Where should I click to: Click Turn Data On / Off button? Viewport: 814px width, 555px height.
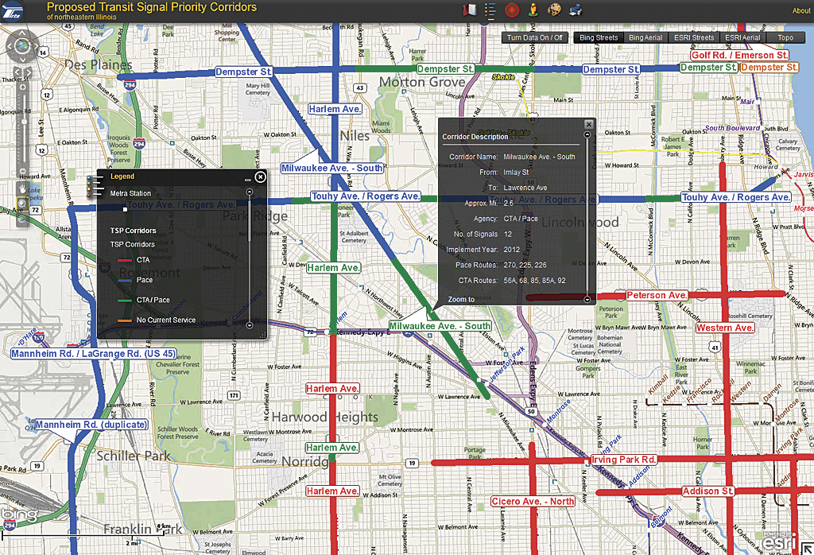tap(534, 37)
